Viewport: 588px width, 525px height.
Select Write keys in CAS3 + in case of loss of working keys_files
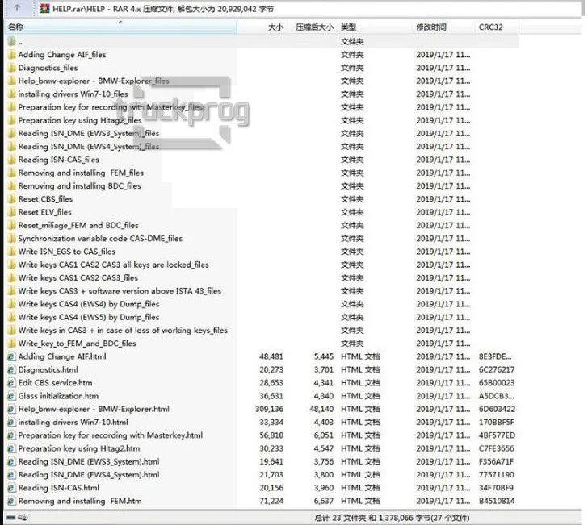tap(123, 331)
